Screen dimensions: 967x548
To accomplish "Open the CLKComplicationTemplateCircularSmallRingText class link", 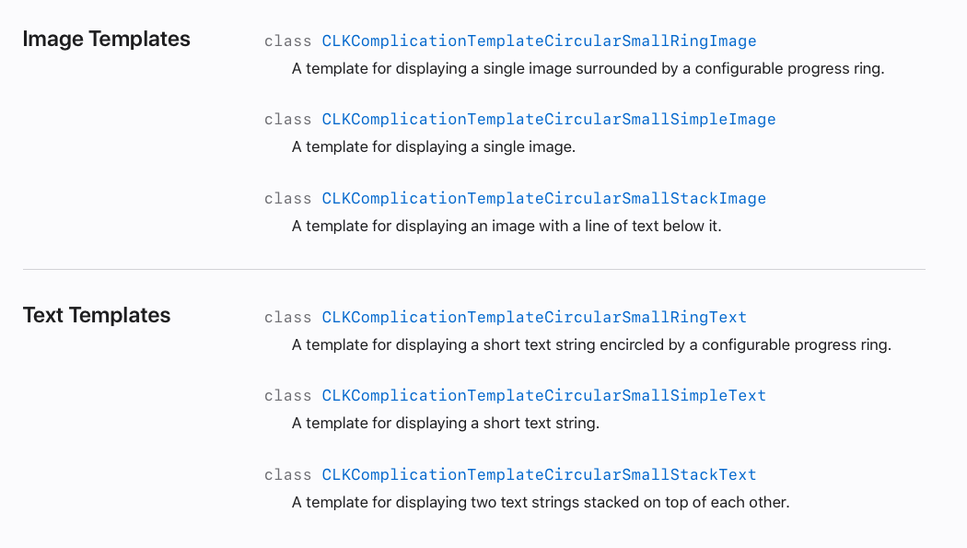I will click(x=534, y=318).
